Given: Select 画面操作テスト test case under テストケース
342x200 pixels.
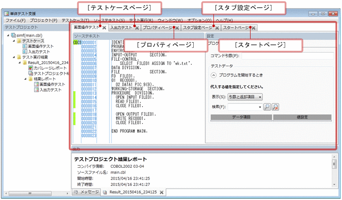Looking at the screenshot, I should [40, 46].
